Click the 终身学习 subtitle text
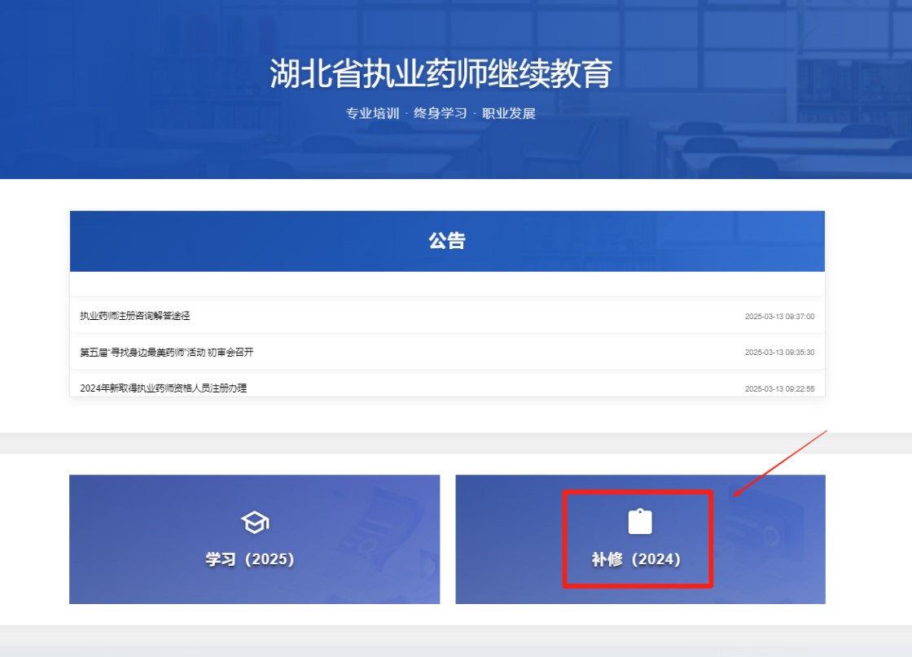The height and width of the screenshot is (657, 912). click(x=441, y=114)
